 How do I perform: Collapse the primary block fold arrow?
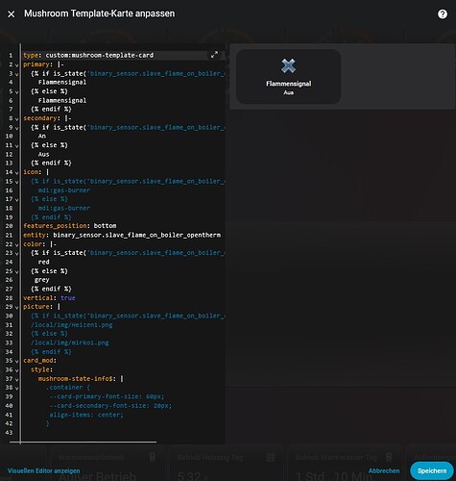17,65
